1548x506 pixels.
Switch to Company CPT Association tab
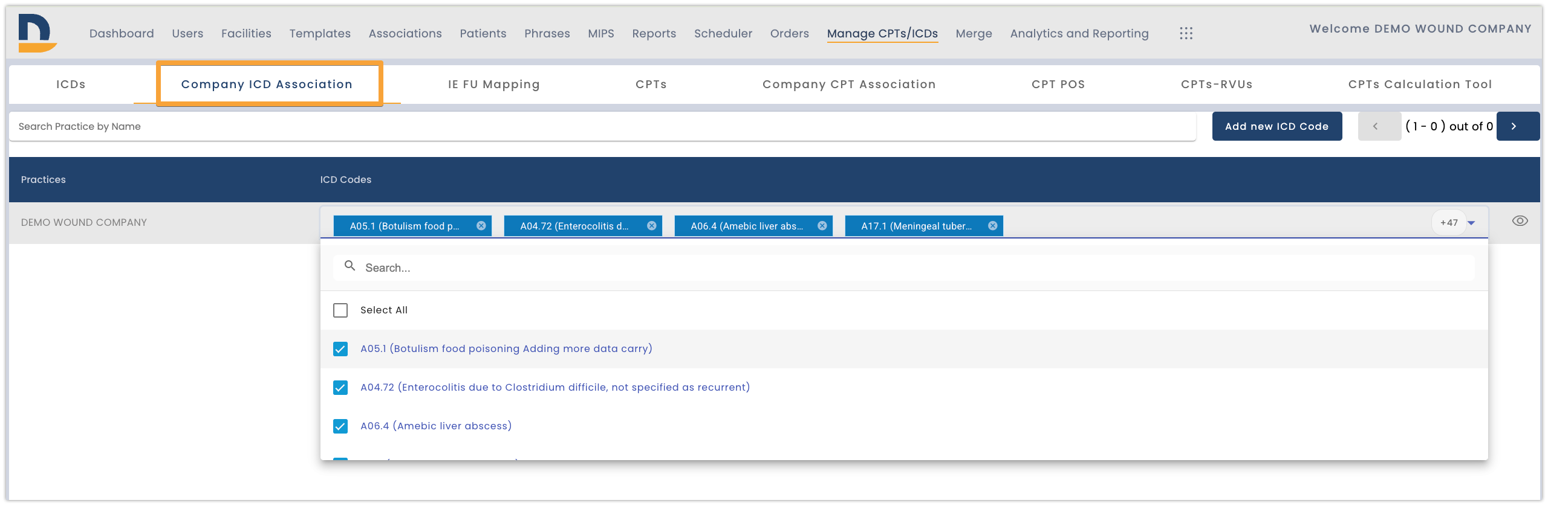tap(849, 85)
